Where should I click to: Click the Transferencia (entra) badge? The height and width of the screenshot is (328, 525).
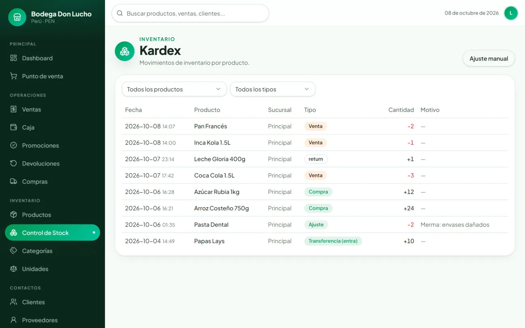333,241
